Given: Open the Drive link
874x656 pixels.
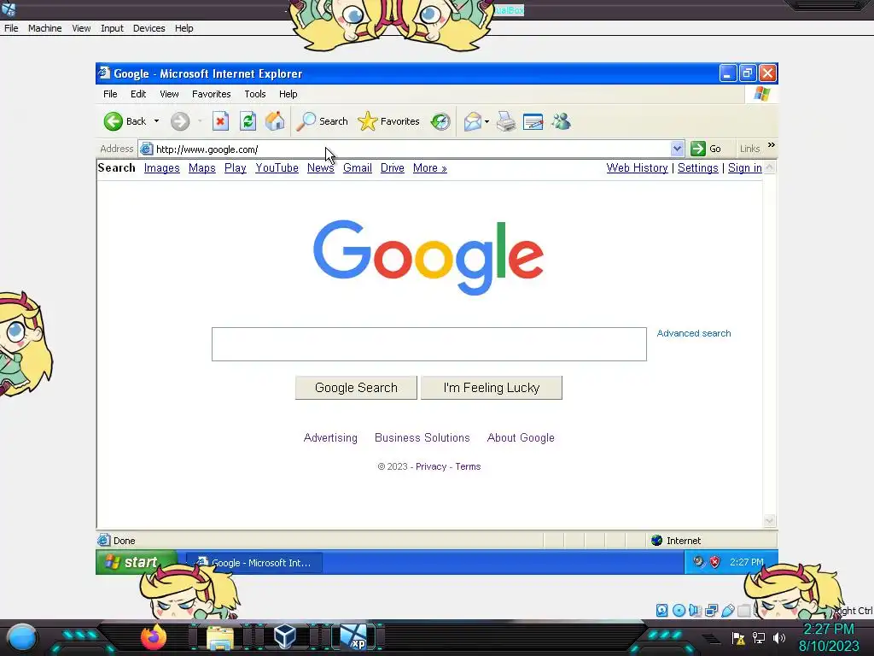Looking at the screenshot, I should point(393,168).
